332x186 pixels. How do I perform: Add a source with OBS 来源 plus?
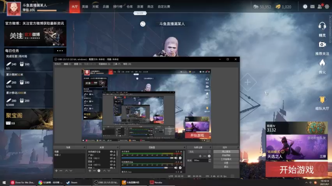coord(90,171)
